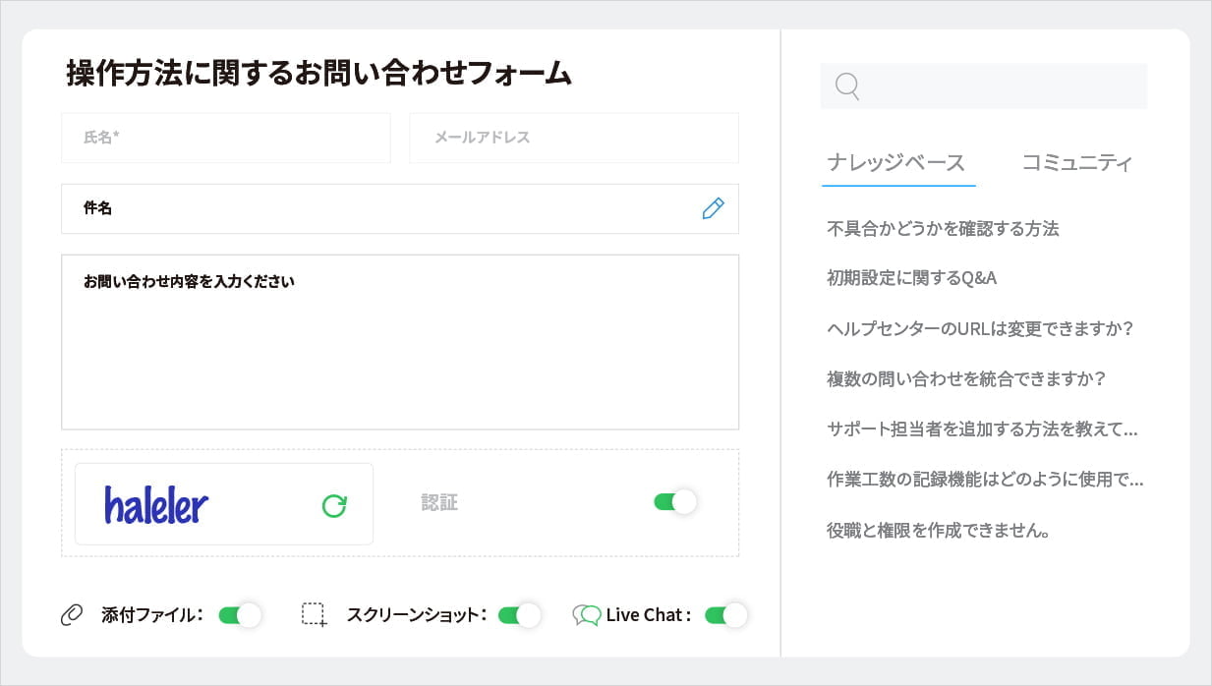Click the 氏名 input field
The image size is (1212, 686).
point(226,138)
